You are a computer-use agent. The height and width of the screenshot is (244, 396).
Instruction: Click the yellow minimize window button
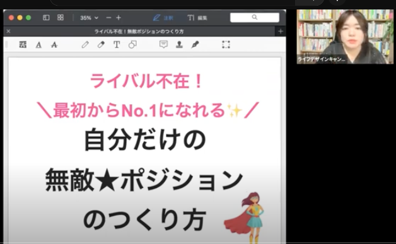(x=20, y=18)
